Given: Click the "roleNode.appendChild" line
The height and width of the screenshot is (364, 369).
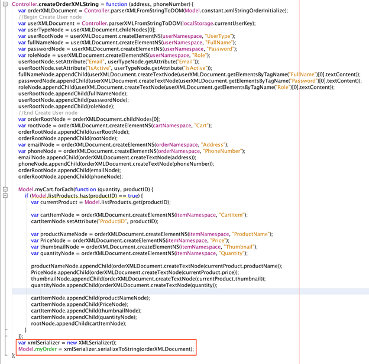Looking at the screenshot, I should click(x=176, y=87).
